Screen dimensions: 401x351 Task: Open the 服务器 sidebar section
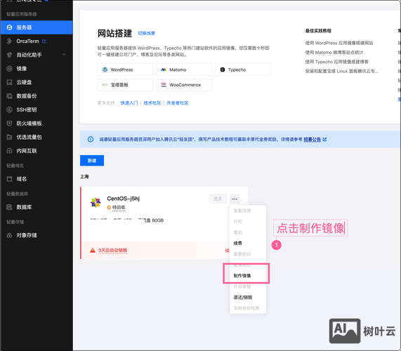coord(37,27)
